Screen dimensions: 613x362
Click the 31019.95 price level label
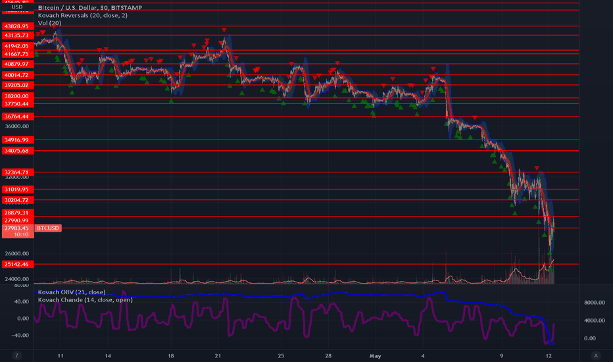click(18, 190)
